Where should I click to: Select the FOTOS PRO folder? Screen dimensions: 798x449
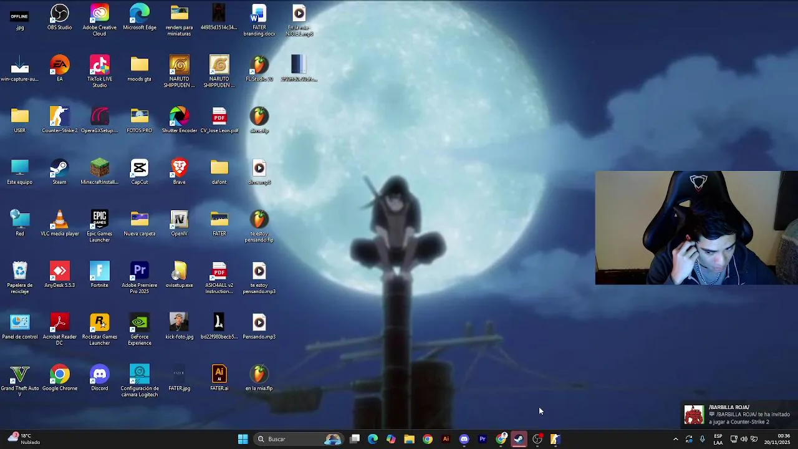pyautogui.click(x=140, y=120)
